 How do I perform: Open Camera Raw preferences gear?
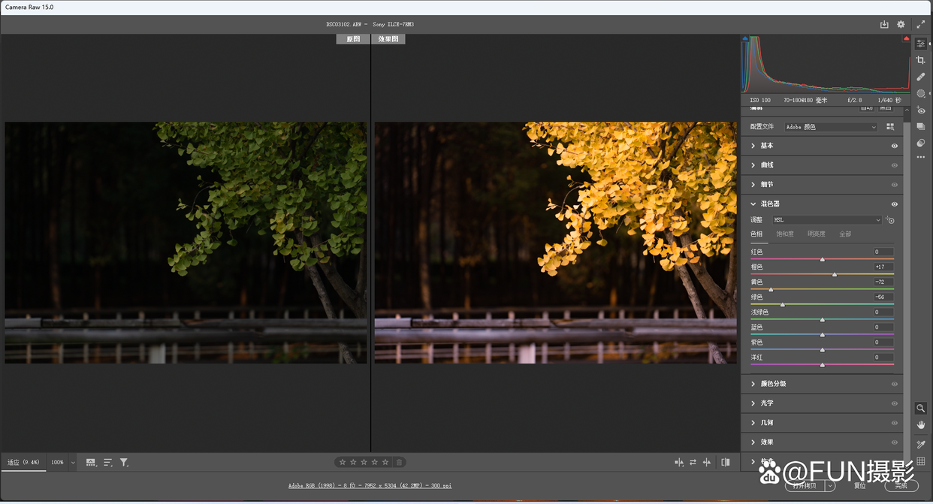point(901,25)
